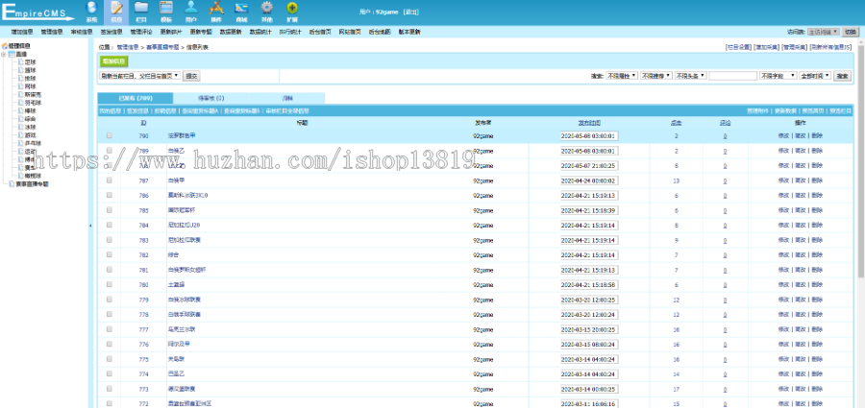This screenshot has width=865, height=408.
Task: Click the page icon beside 足球 in the tree
Action: 21,62
